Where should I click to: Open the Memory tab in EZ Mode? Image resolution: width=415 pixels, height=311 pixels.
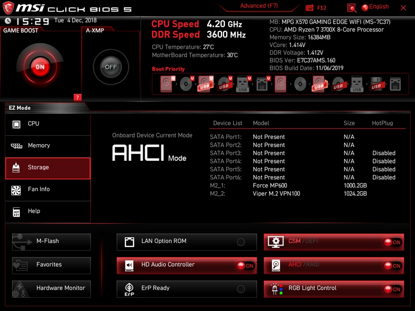coord(48,146)
